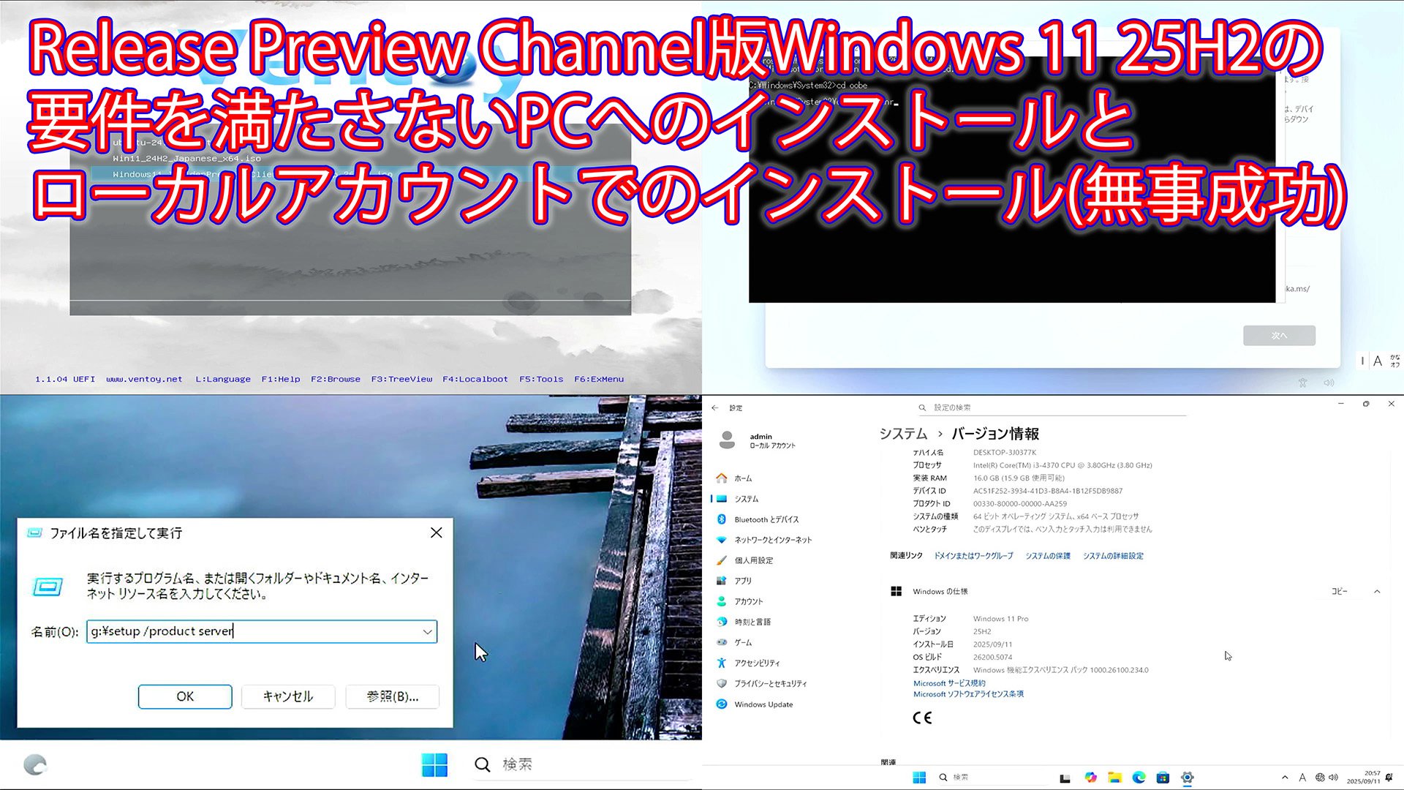This screenshot has width=1404, height=790.
Task: Click the Settings gear taskbar icon
Action: click(x=1188, y=778)
